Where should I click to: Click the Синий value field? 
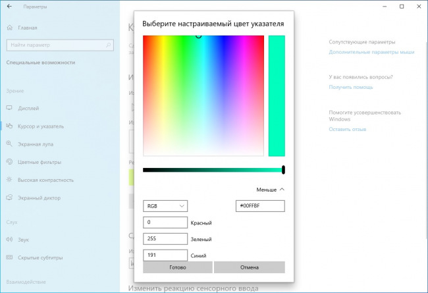[x=165, y=255]
